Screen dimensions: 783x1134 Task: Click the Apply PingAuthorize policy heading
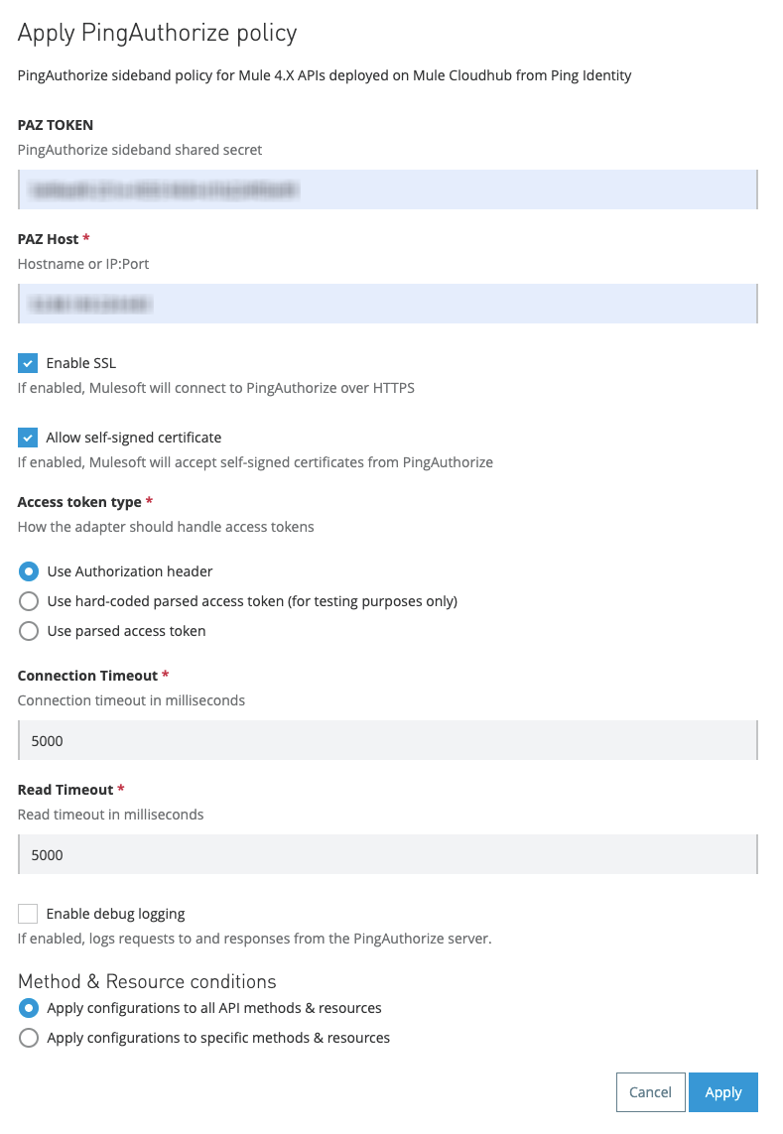click(157, 33)
